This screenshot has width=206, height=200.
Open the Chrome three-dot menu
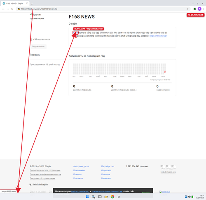204,9
